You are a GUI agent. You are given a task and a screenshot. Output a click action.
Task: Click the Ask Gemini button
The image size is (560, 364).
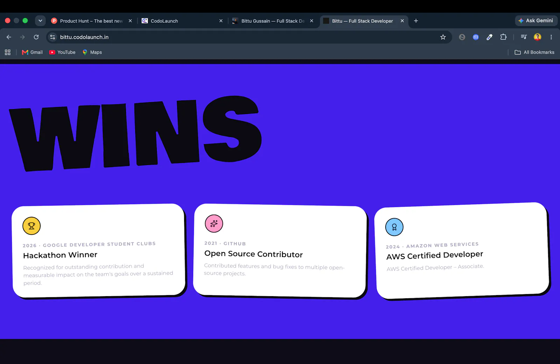pos(536,21)
